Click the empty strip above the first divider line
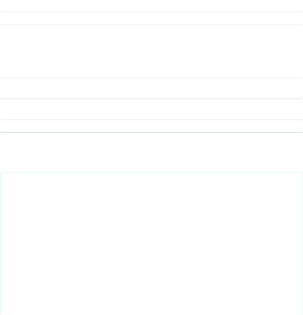303x315 pixels. coord(151,6)
